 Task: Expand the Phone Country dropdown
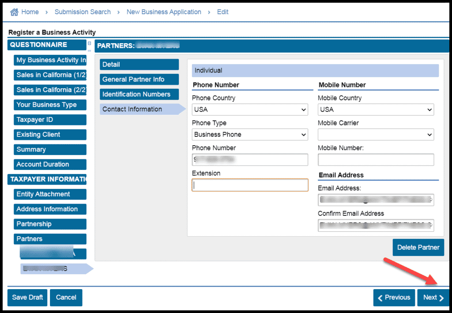point(250,109)
